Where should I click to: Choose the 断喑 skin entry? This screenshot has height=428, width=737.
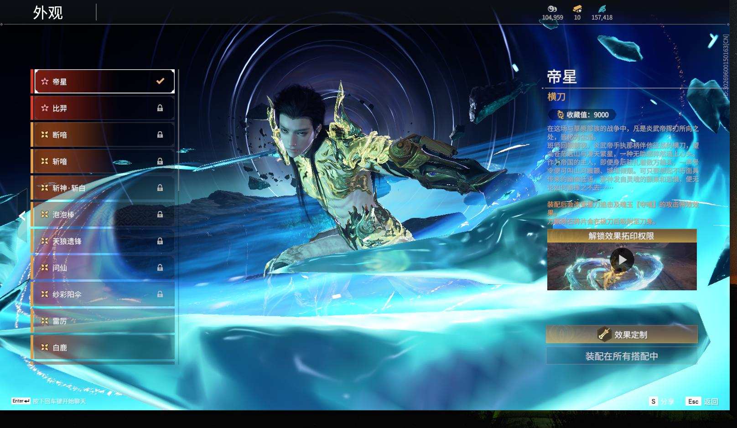point(104,134)
